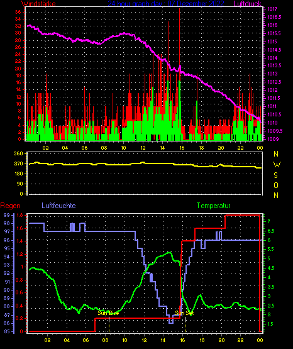Click the 7 temperature axis value
The height and width of the screenshot is (349, 293).
point(268,221)
